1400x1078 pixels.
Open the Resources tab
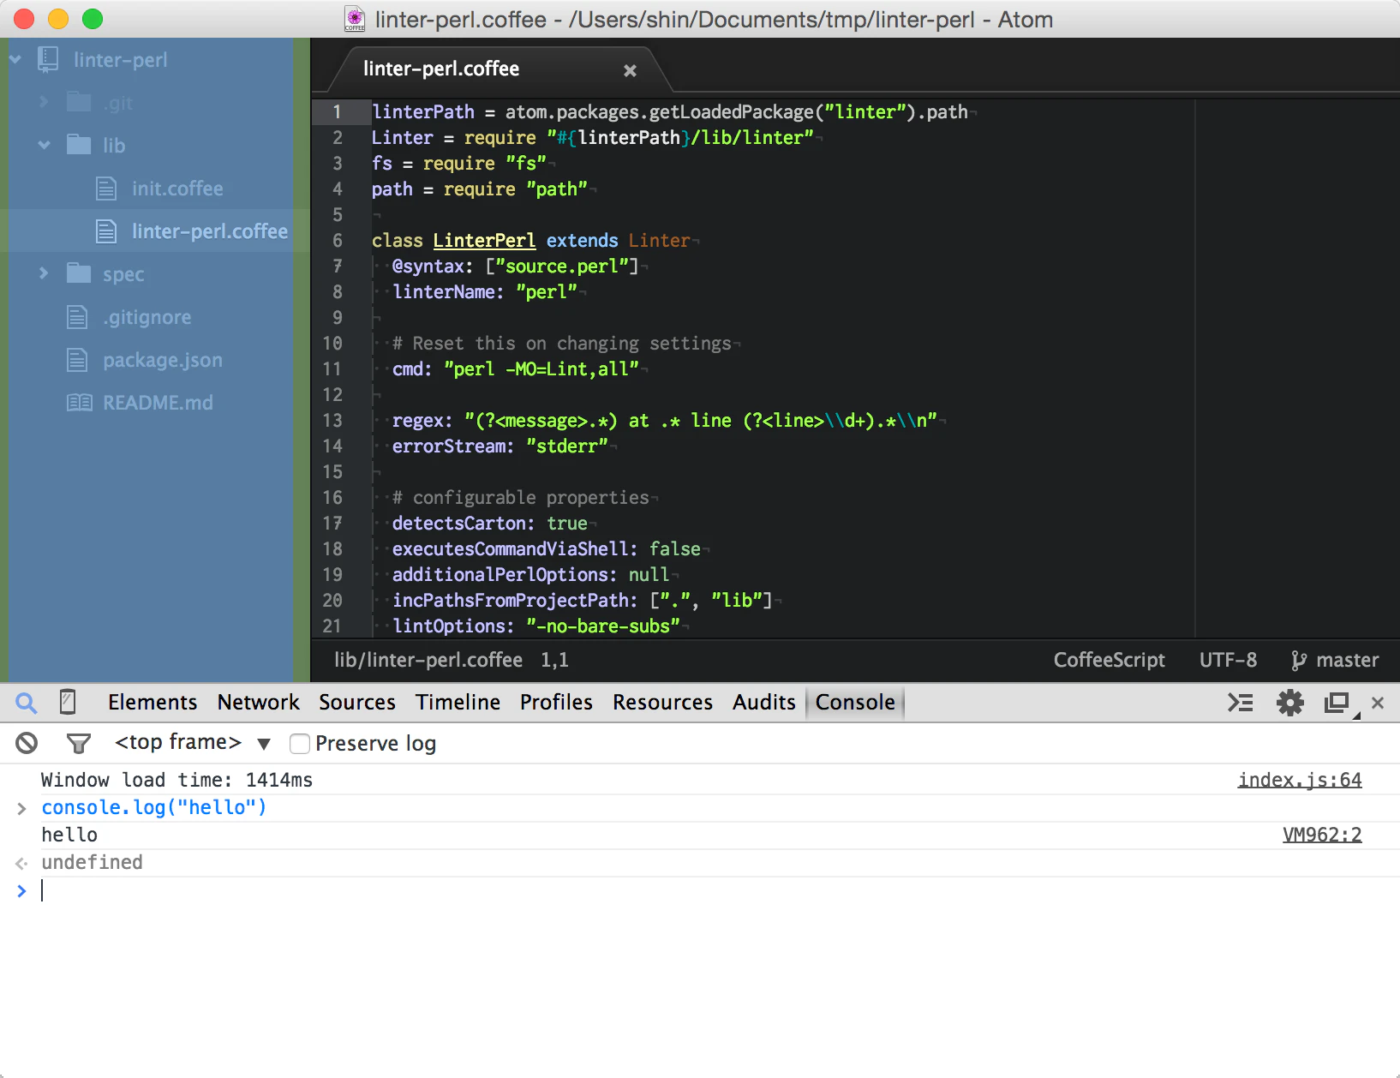pyautogui.click(x=662, y=703)
